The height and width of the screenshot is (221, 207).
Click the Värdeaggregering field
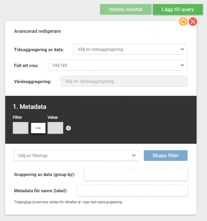(x=124, y=81)
